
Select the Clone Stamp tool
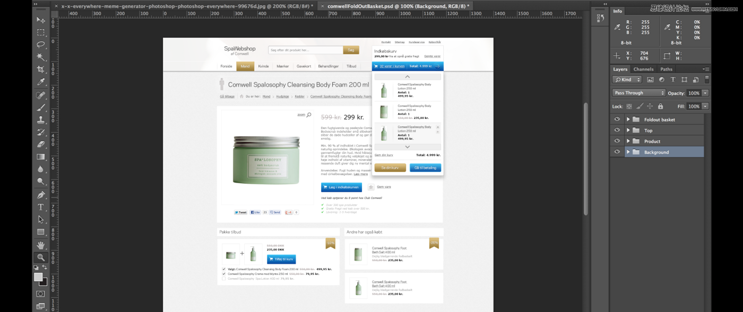(41, 120)
